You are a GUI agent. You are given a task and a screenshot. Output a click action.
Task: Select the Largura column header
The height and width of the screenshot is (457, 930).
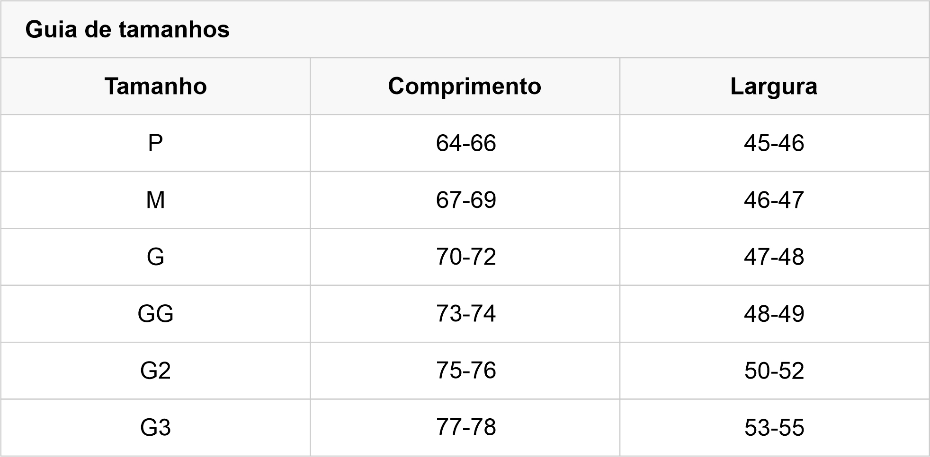pyautogui.click(x=774, y=86)
